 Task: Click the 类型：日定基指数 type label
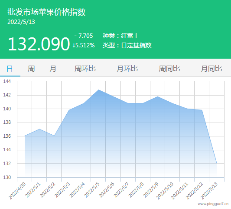(127, 45)
